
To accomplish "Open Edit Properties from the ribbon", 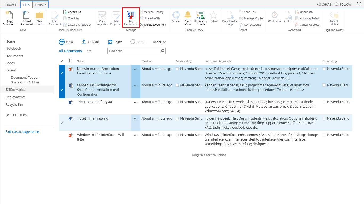I will pos(116,18).
